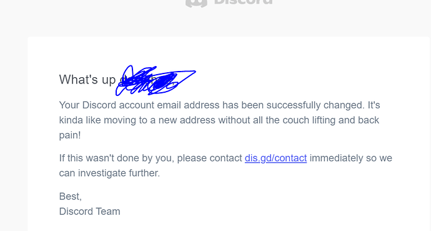Screen dimensions: 431x231
Task: Click "can investigate further." text line
Action: (x=109, y=173)
